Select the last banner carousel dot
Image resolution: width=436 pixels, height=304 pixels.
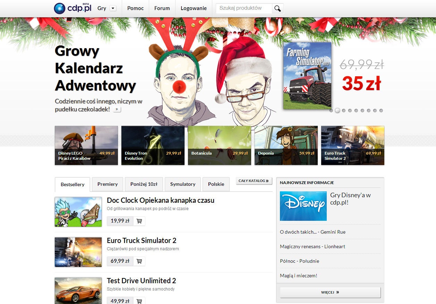pos(381,111)
